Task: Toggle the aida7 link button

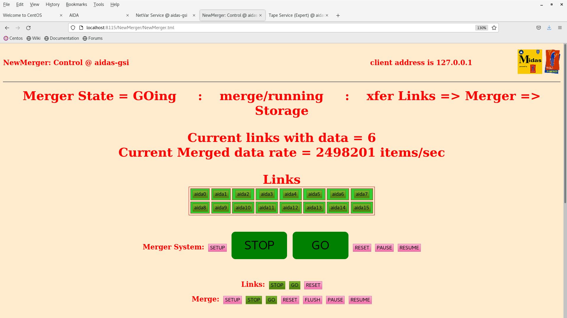Action: pos(361,194)
